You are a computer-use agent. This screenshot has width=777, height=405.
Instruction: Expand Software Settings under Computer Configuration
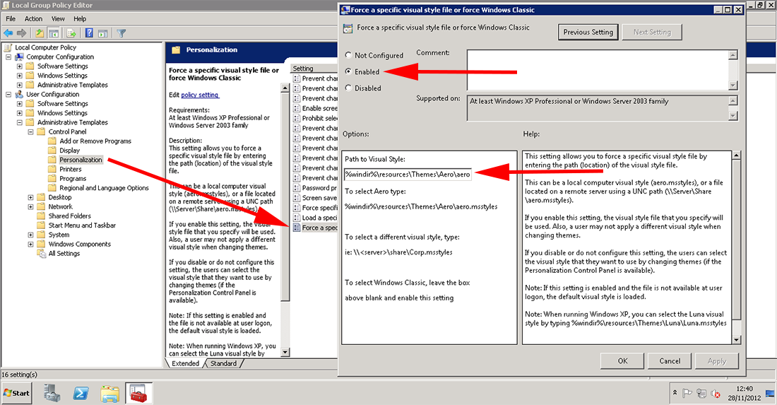[x=19, y=66]
